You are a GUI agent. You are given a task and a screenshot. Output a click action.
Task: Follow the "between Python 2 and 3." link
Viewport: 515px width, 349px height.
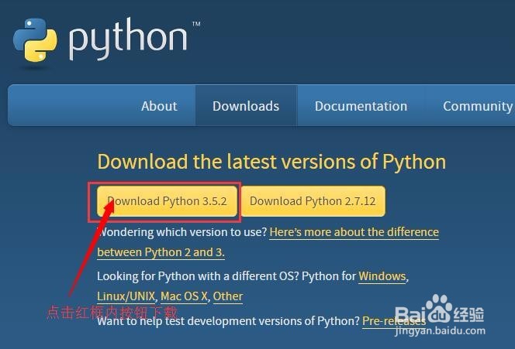pyautogui.click(x=161, y=252)
